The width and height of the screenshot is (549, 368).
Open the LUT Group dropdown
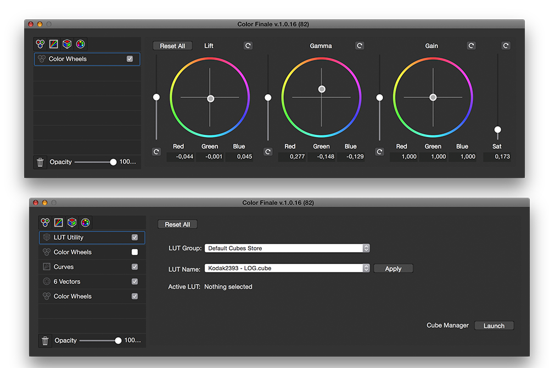[x=287, y=248]
